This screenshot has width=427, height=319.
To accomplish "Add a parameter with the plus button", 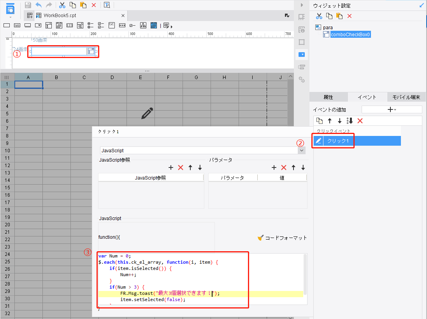I will click(274, 167).
